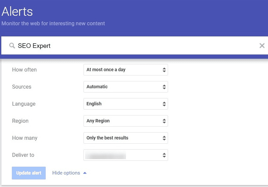Click the Hide options link

66,173
